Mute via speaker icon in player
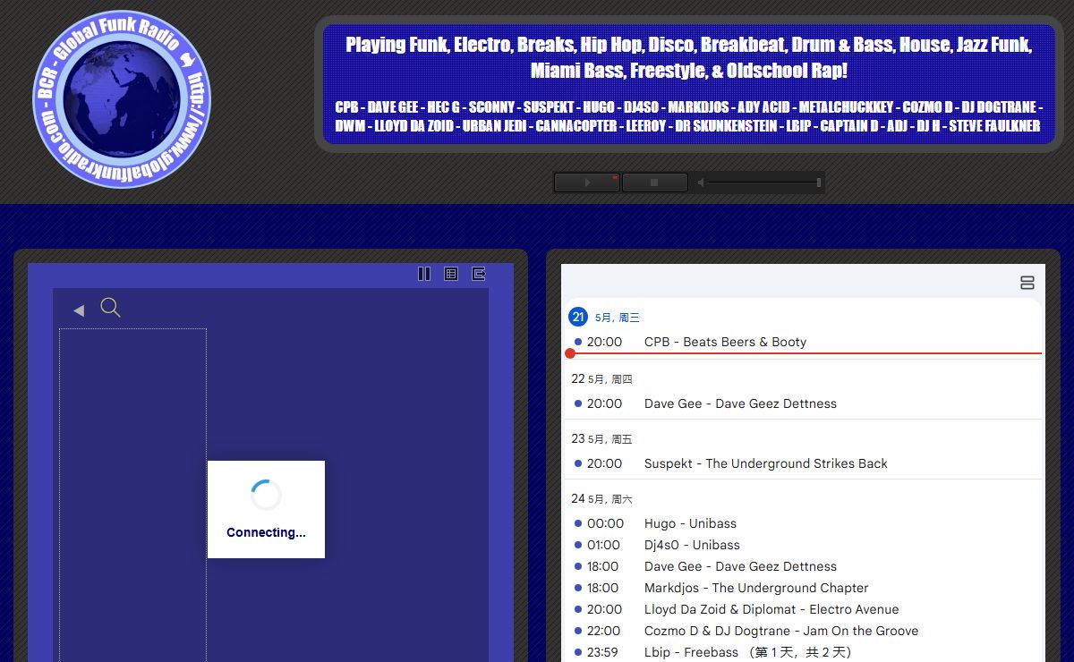The width and height of the screenshot is (1074, 662). [701, 182]
